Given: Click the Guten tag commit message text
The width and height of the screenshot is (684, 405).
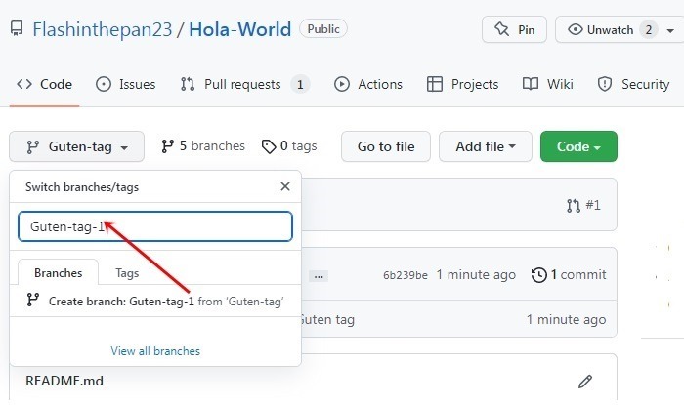Looking at the screenshot, I should [x=327, y=320].
